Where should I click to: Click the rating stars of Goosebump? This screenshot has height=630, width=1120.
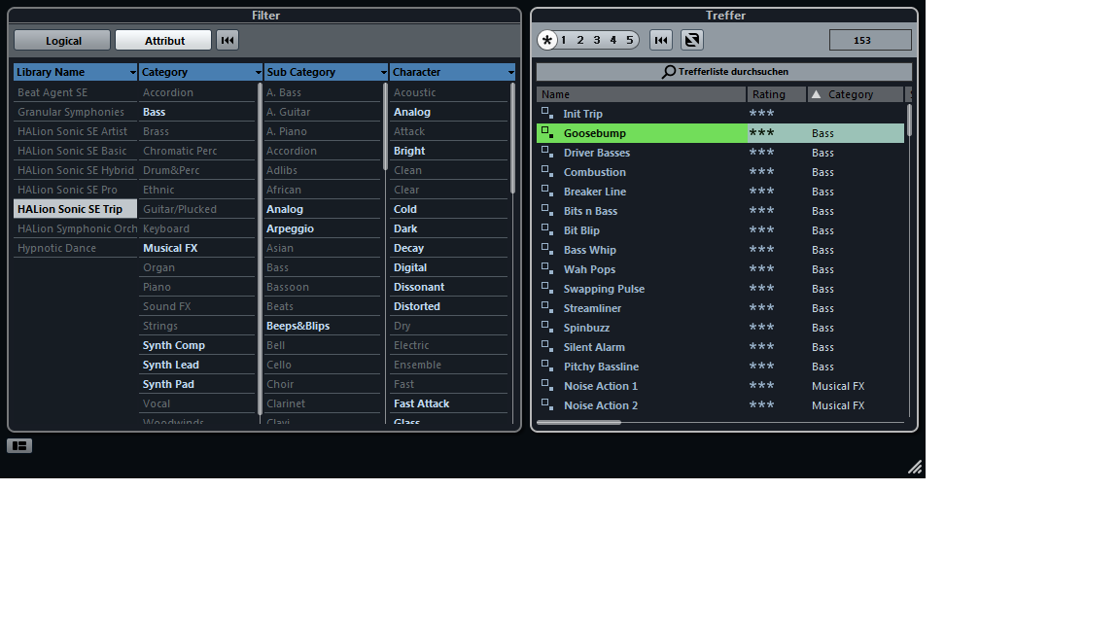pyautogui.click(x=761, y=133)
